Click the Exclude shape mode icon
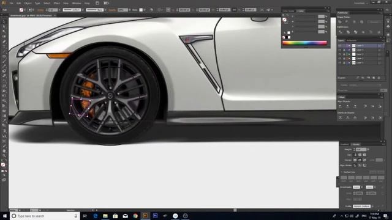Image resolution: width=392 pixels, height=220 pixels. coord(361,22)
